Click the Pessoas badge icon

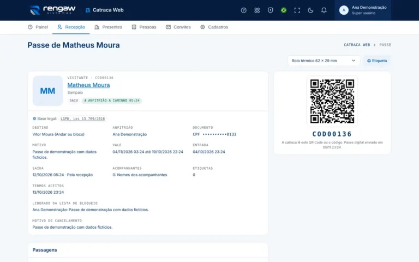pyautogui.click(x=134, y=27)
